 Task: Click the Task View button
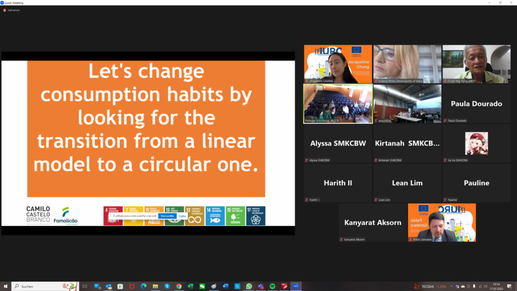(x=85, y=286)
